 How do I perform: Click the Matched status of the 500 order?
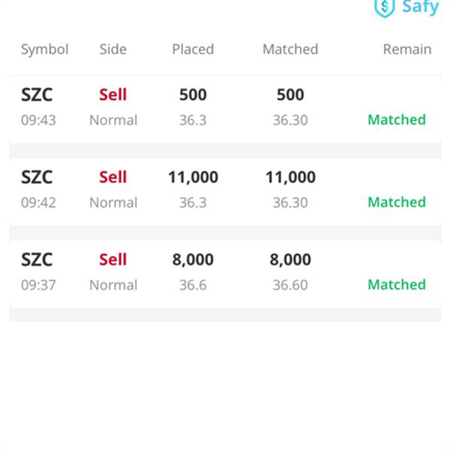(397, 120)
